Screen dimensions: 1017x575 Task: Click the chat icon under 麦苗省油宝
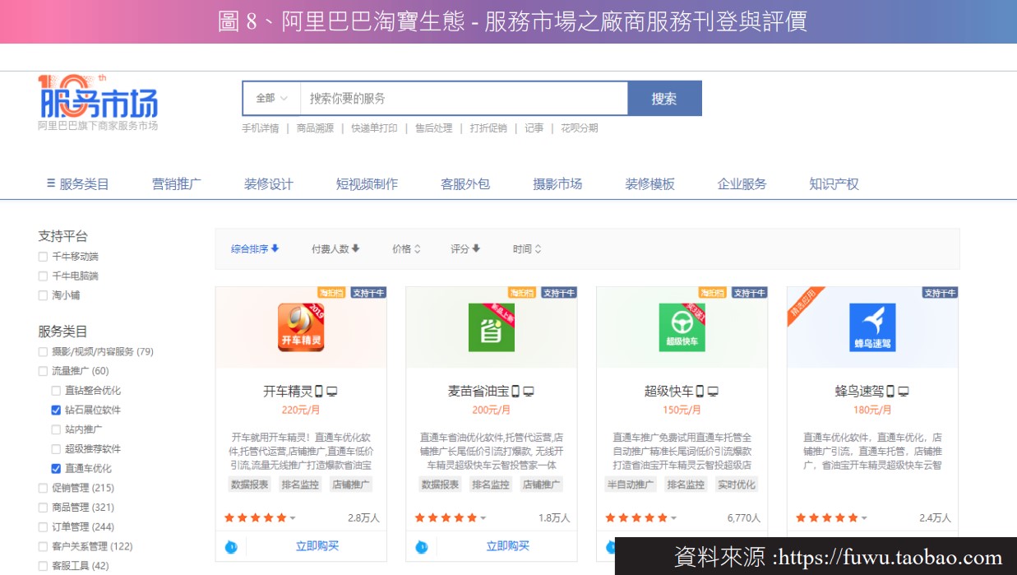(x=422, y=546)
